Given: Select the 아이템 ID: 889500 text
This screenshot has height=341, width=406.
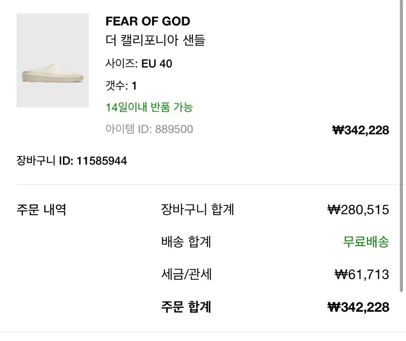Looking at the screenshot, I should click(149, 129).
